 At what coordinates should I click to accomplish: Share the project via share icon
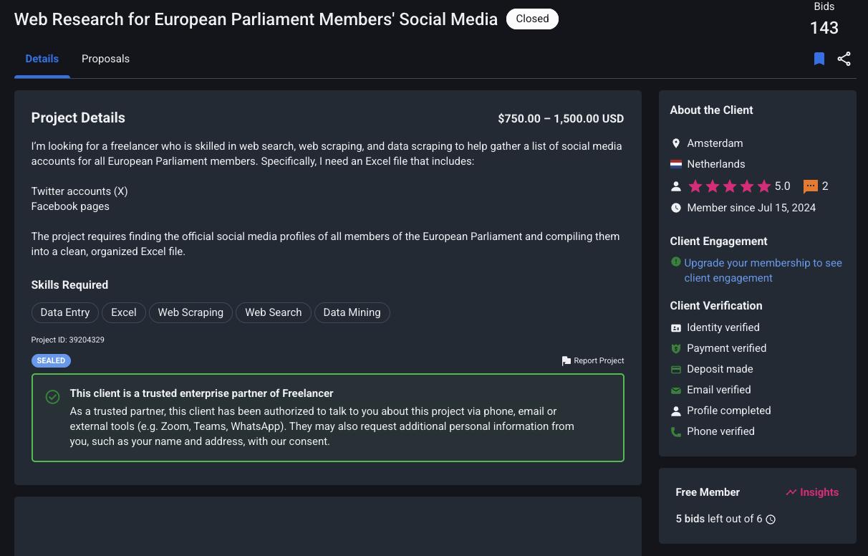[844, 59]
